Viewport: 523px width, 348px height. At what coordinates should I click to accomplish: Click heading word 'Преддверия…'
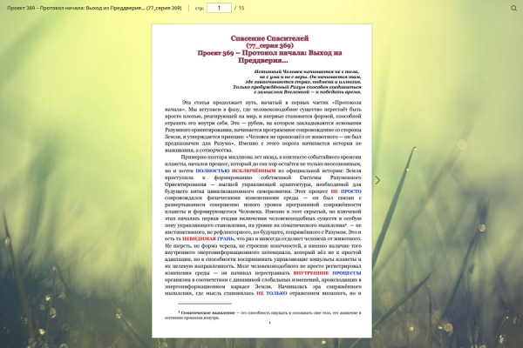(x=263, y=61)
